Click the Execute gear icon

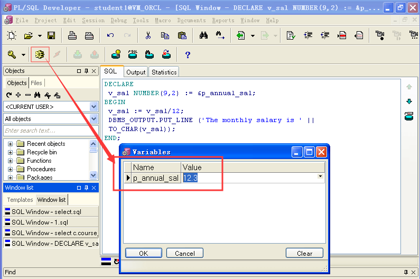coord(40,54)
